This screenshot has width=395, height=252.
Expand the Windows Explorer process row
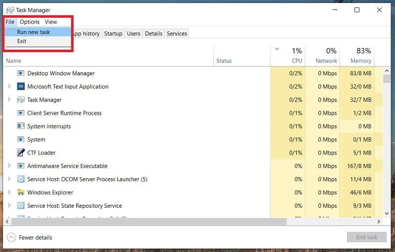pyautogui.click(x=9, y=192)
